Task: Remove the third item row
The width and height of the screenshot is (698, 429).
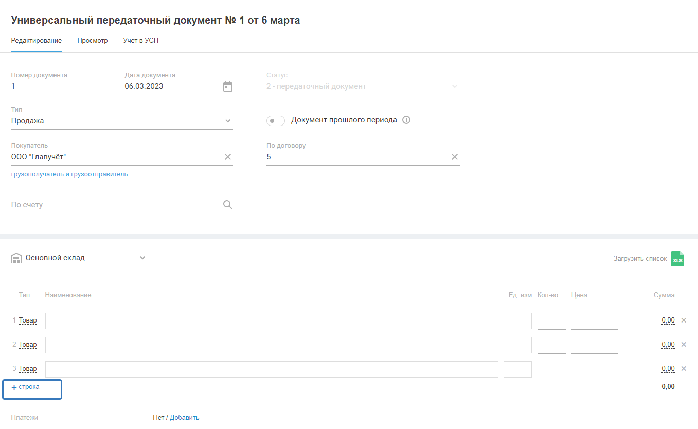Action: [x=684, y=369]
